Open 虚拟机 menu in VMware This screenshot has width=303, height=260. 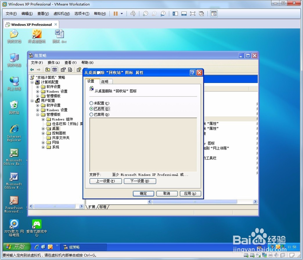62,14
